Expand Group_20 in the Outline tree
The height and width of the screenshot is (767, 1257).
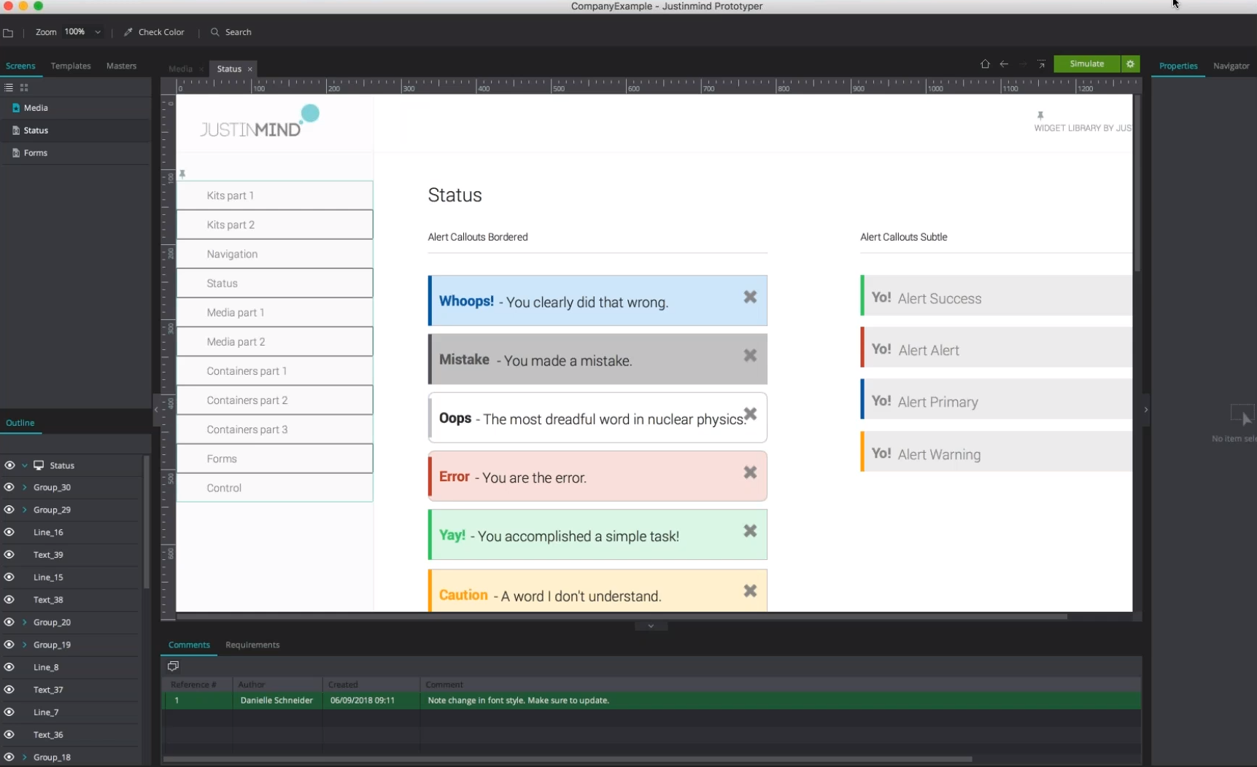click(25, 622)
